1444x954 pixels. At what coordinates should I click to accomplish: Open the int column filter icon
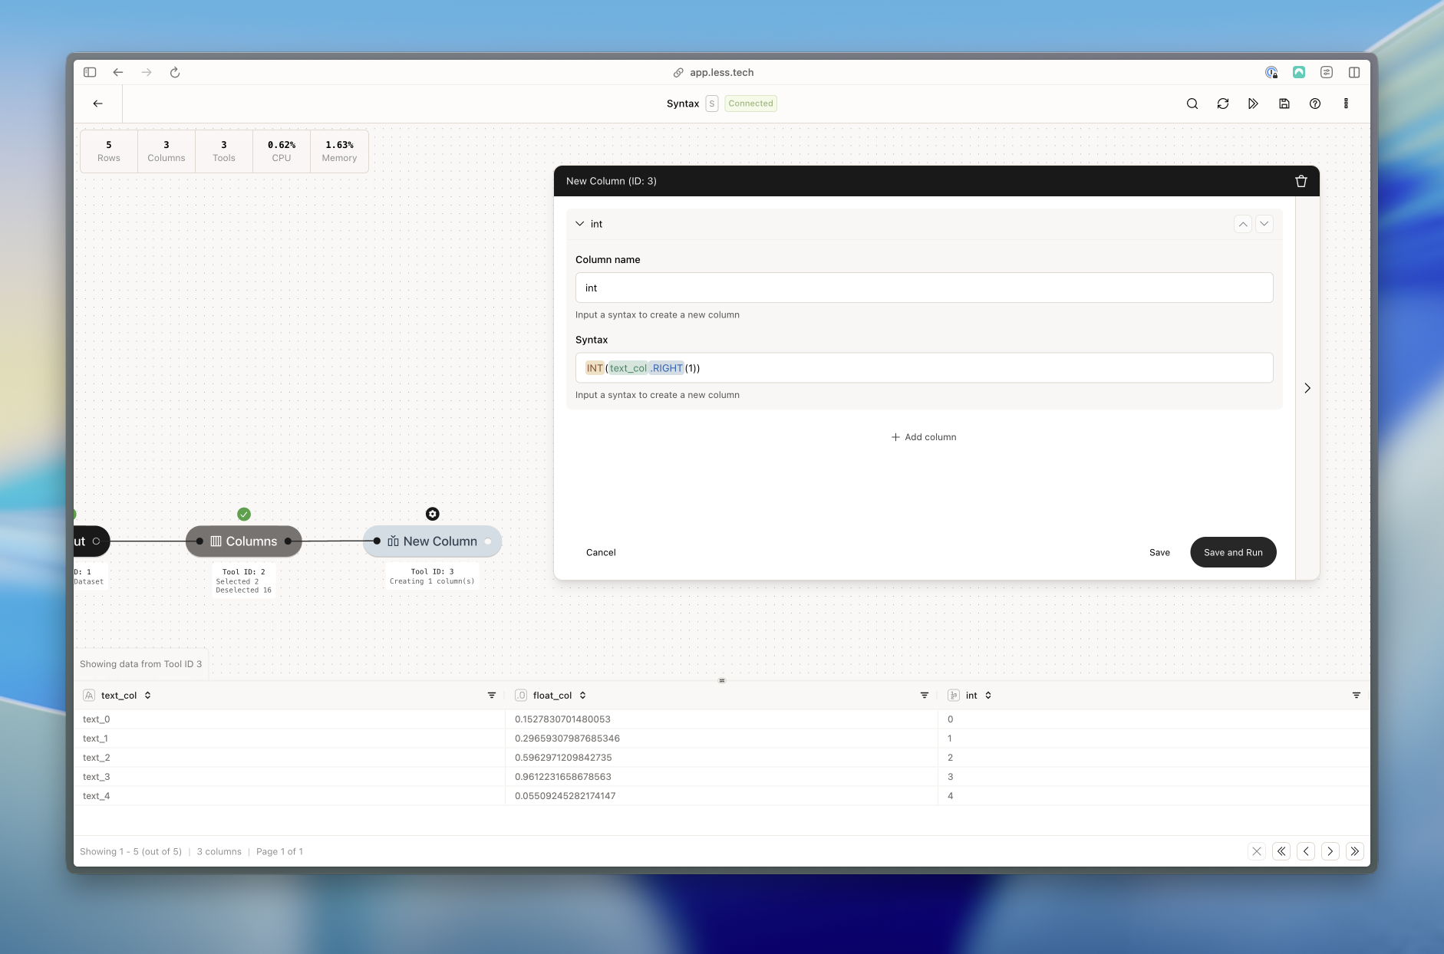coord(1357,696)
